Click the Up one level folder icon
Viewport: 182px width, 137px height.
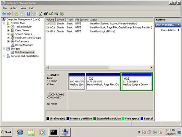(x=16, y=14)
